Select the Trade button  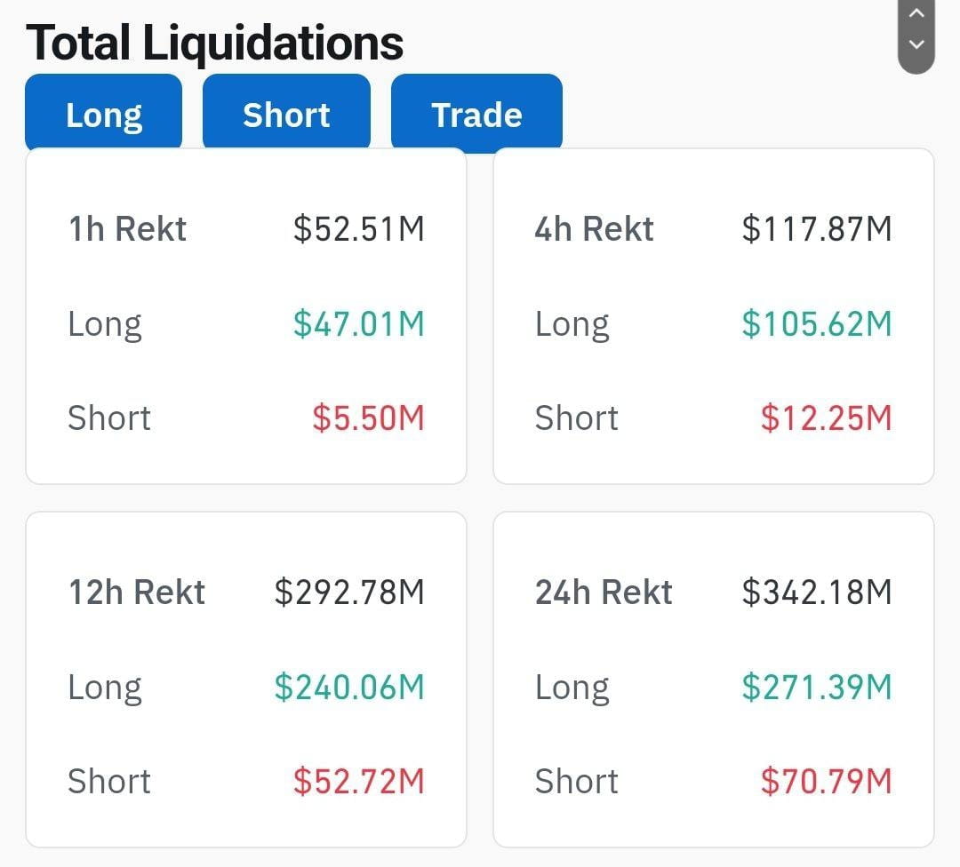(476, 112)
